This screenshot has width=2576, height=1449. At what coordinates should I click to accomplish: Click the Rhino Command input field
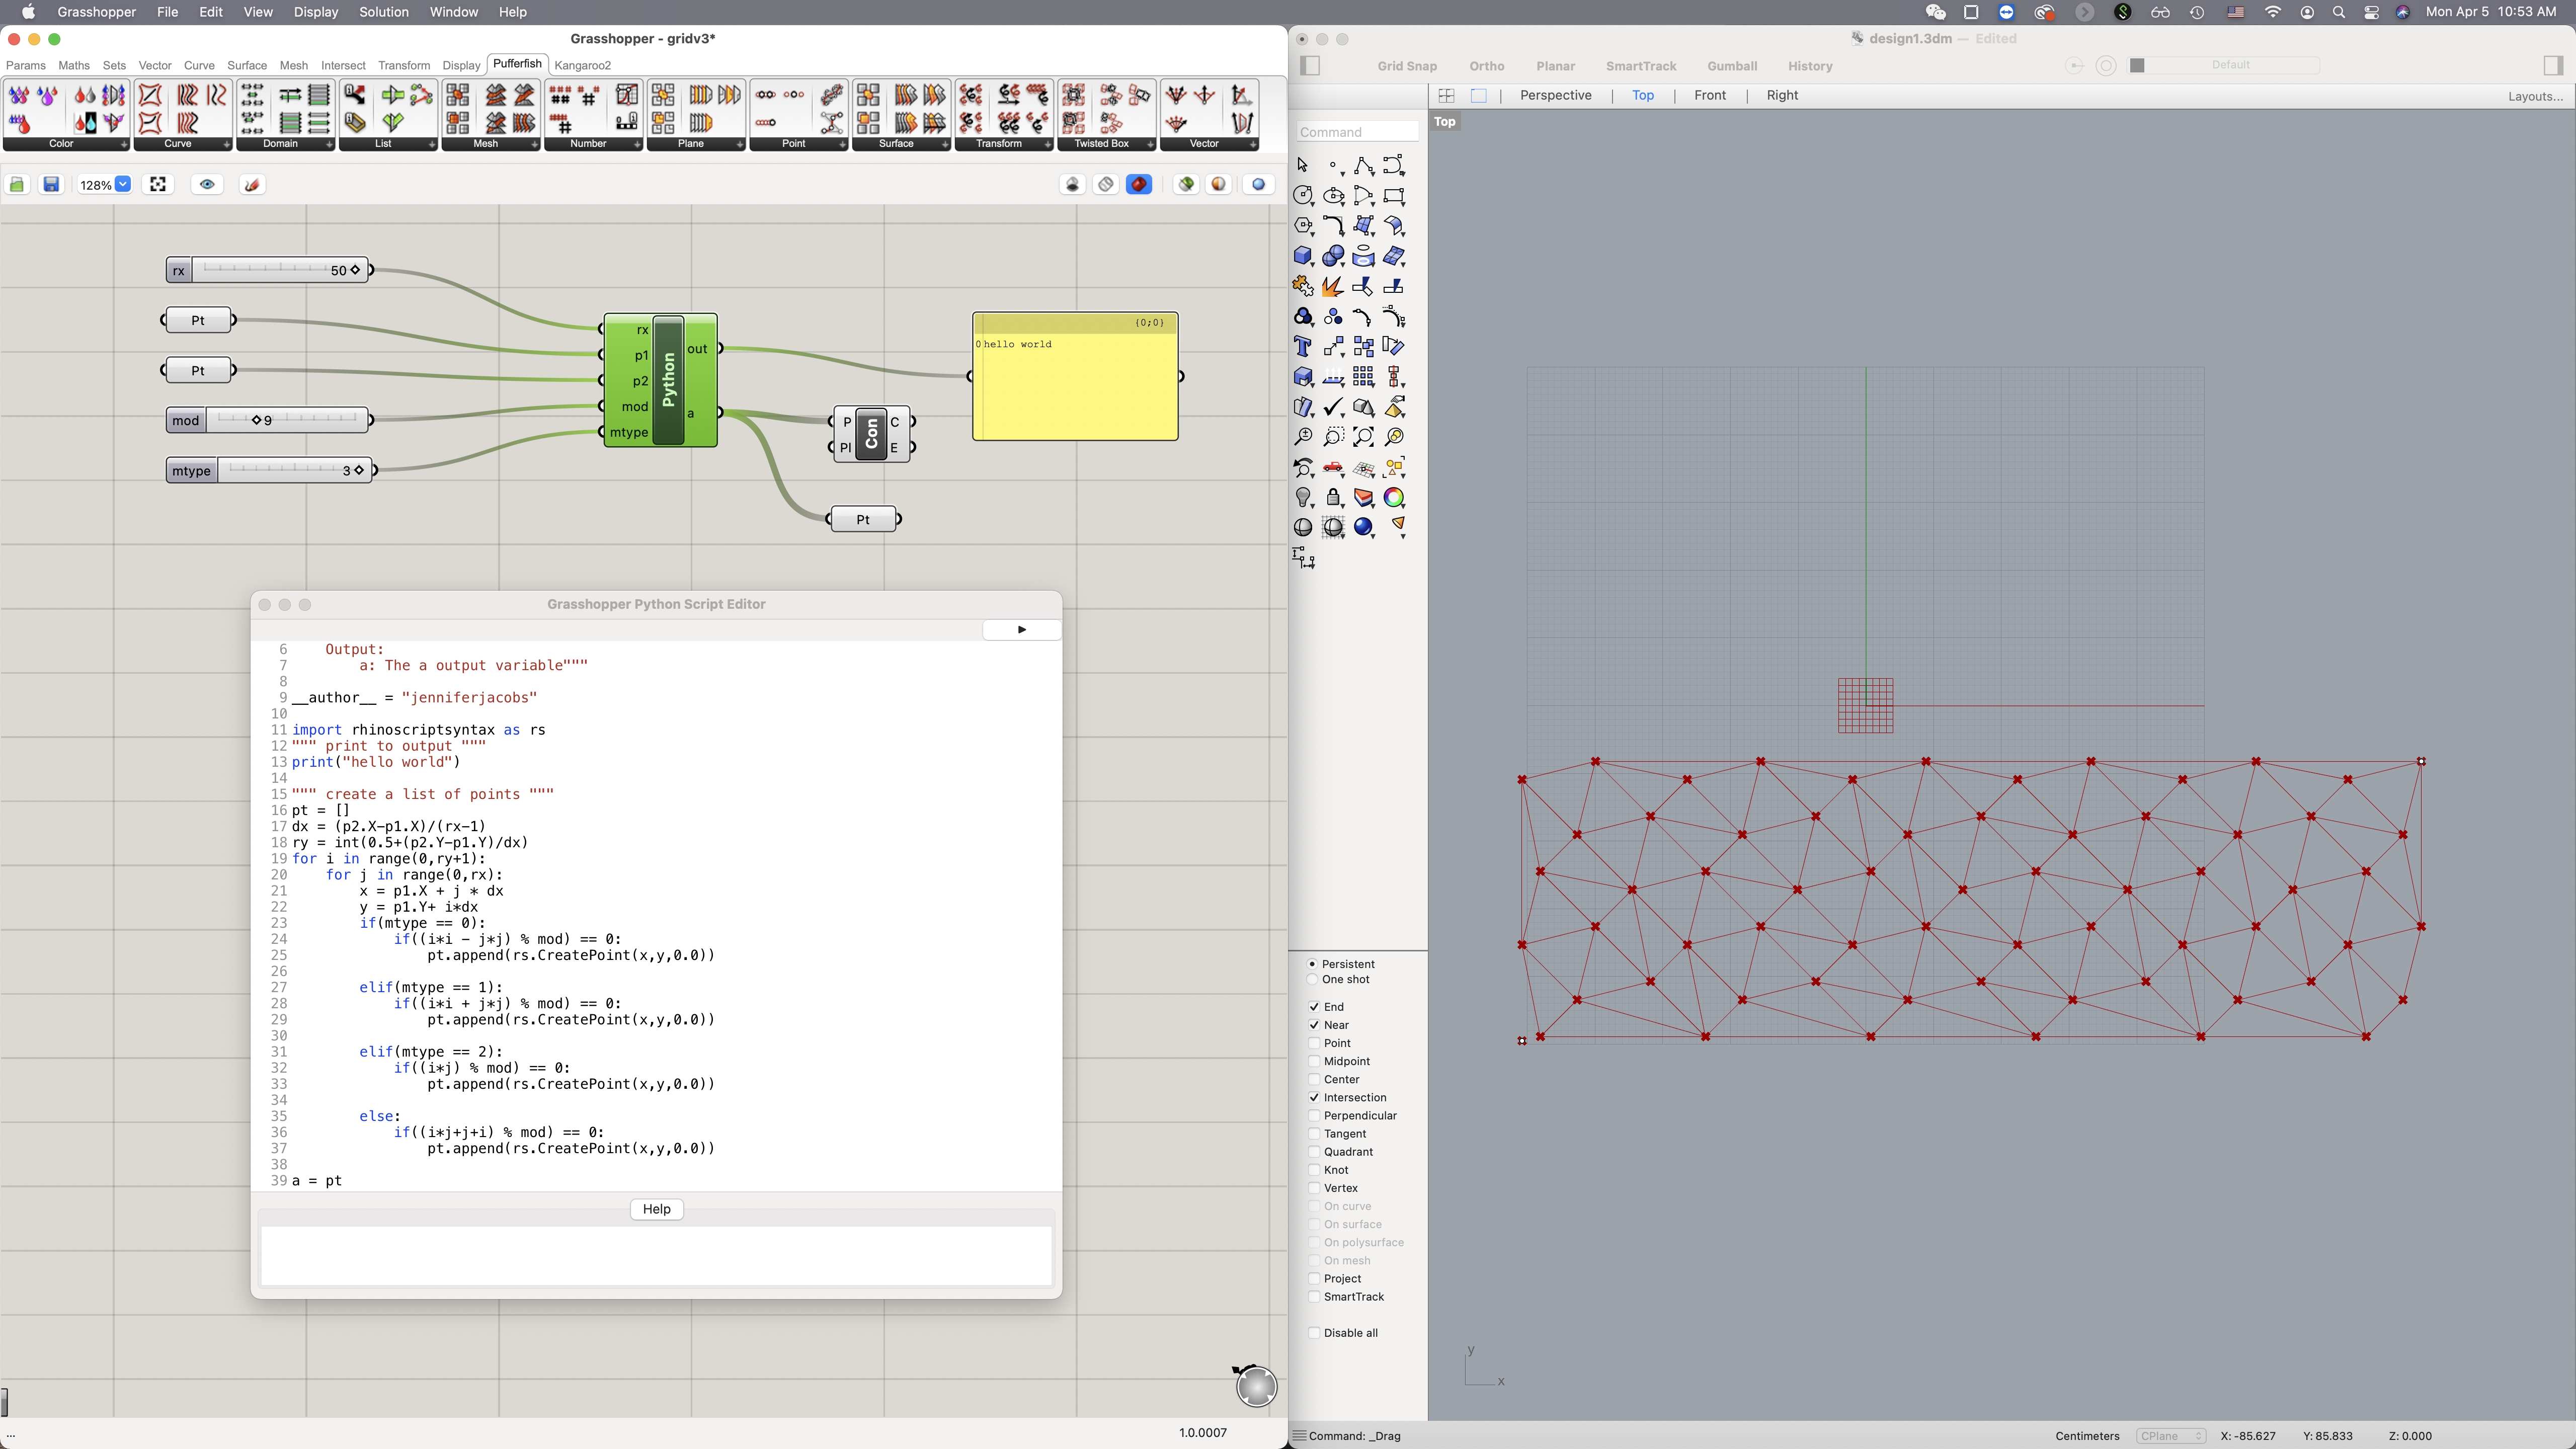tap(1357, 132)
